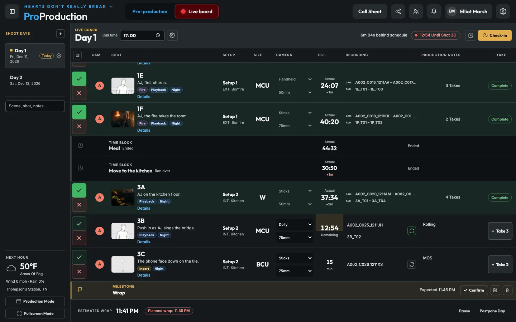Image resolution: width=516 pixels, height=322 pixels.
Task: Click camera A badge for shot 3A
Action: point(100,197)
